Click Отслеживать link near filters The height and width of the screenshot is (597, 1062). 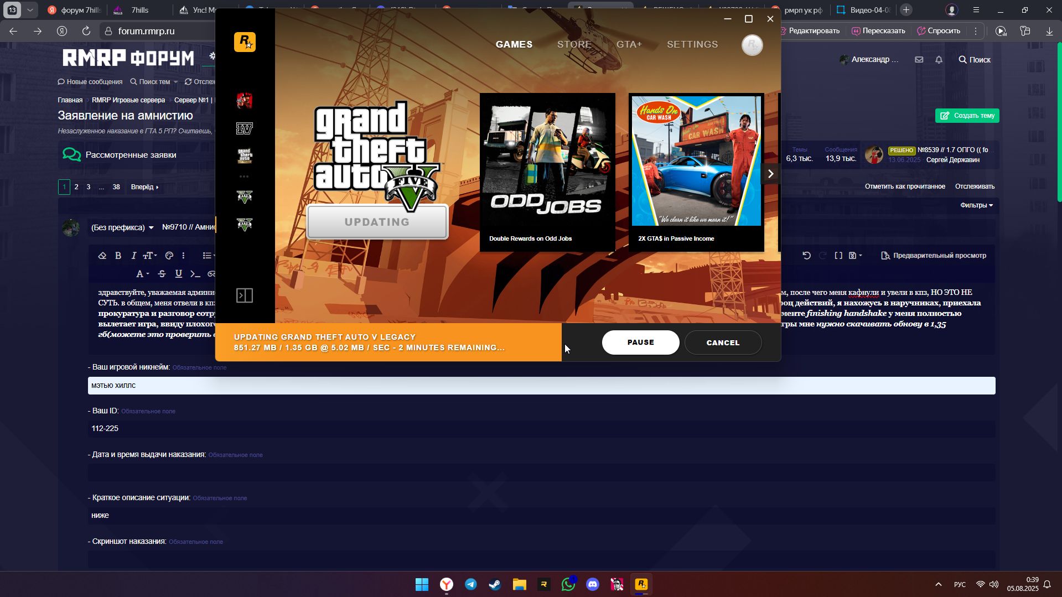coord(975,186)
